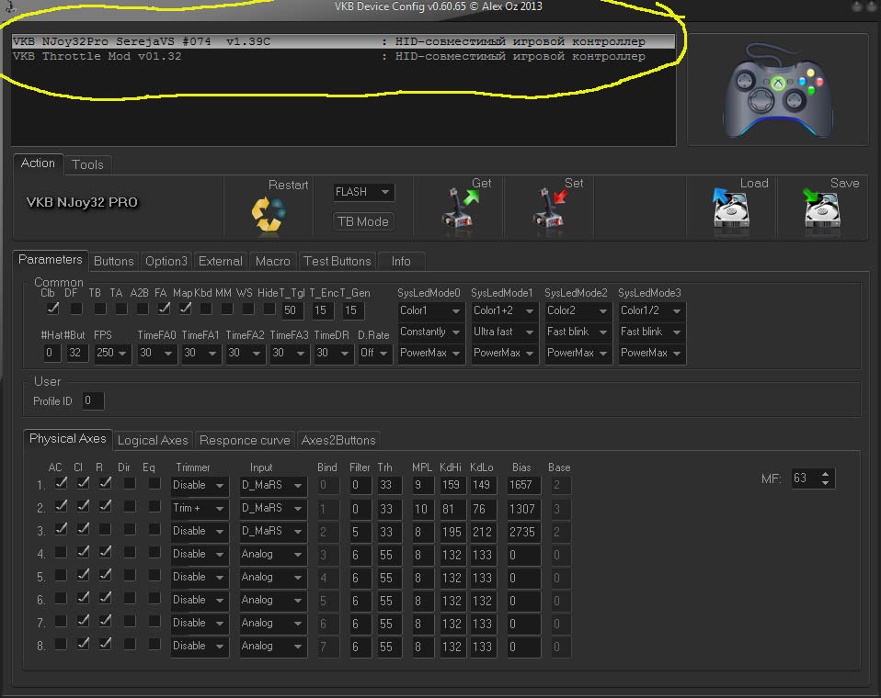Switch to the Logical Axes tab
The image size is (881, 698).
(x=153, y=441)
